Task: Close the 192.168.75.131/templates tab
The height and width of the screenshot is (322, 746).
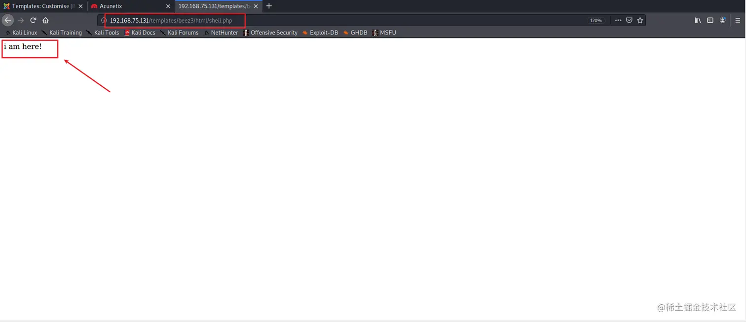Action: 256,6
